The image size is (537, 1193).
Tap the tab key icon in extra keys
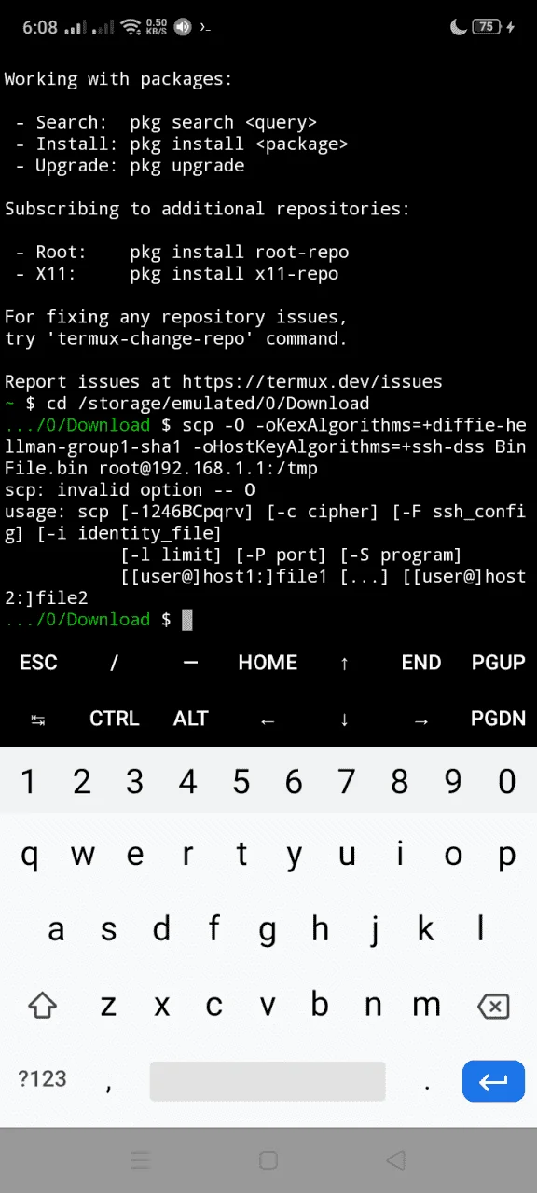point(38,719)
